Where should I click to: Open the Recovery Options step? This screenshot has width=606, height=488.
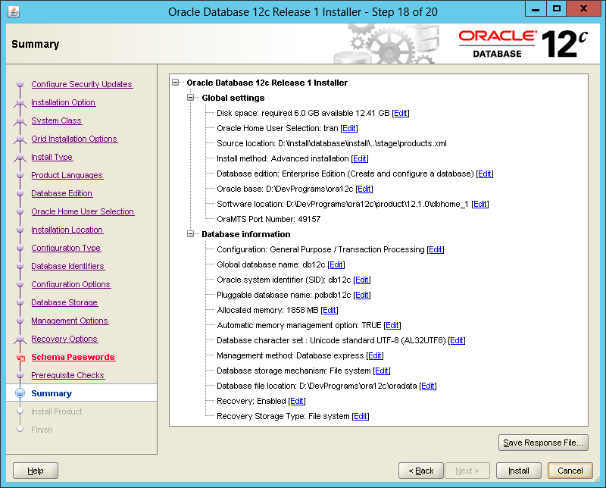[x=64, y=339]
